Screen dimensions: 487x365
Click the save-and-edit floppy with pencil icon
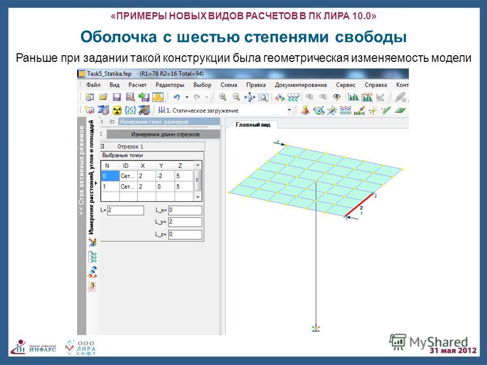tap(130, 97)
